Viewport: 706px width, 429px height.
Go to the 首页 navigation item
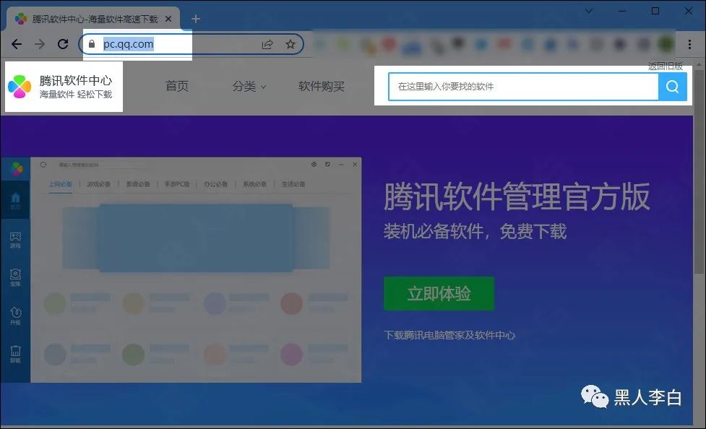(x=177, y=86)
